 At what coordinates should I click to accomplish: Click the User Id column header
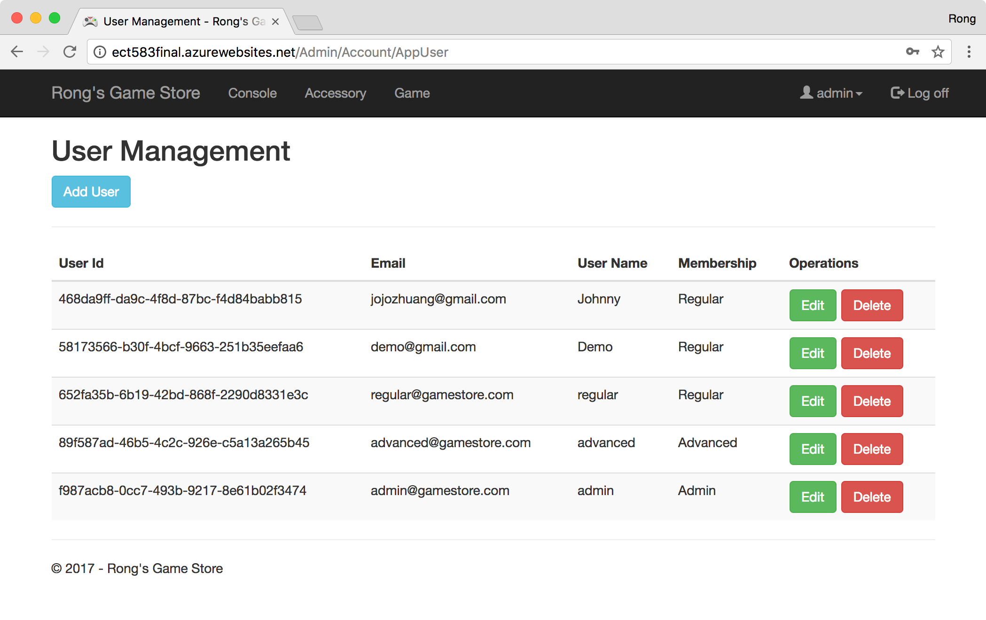click(81, 263)
